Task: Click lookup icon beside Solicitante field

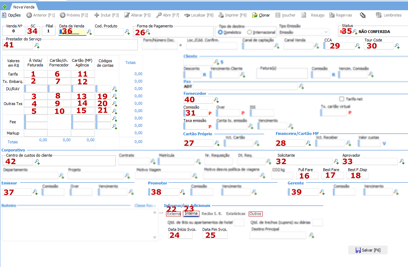Action: [336, 162]
